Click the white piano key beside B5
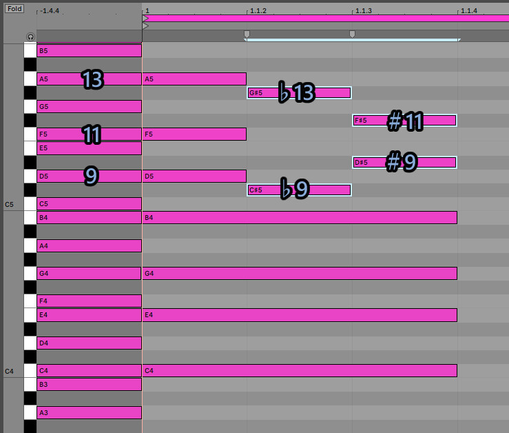This screenshot has width=509, height=433. pos(30,51)
